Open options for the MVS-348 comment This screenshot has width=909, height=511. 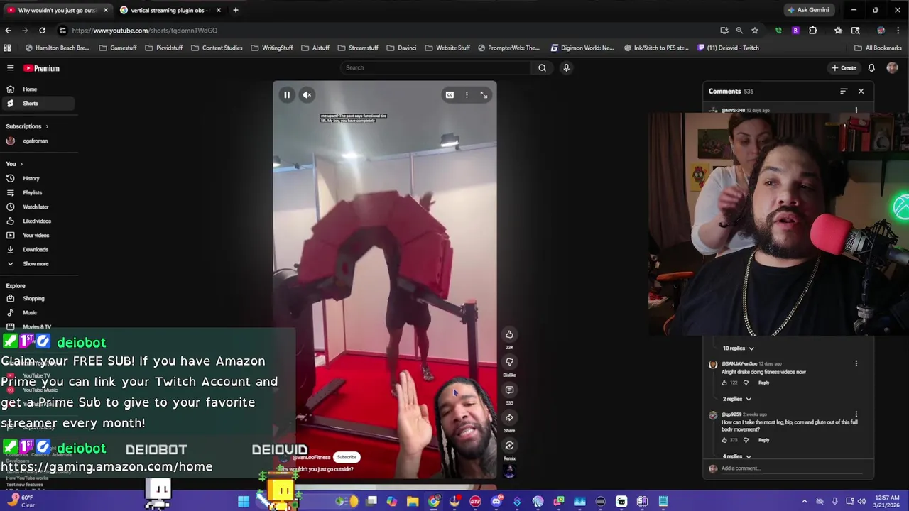(x=856, y=111)
